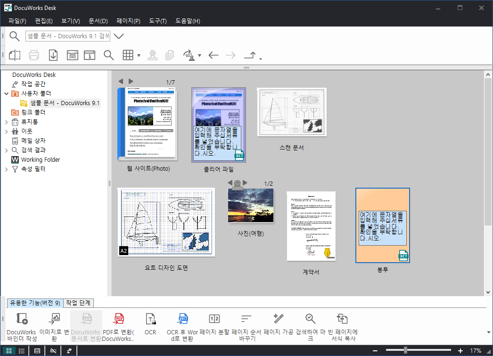
Task: Click the stacked copy pages toolbar icon
Action: tap(170, 55)
